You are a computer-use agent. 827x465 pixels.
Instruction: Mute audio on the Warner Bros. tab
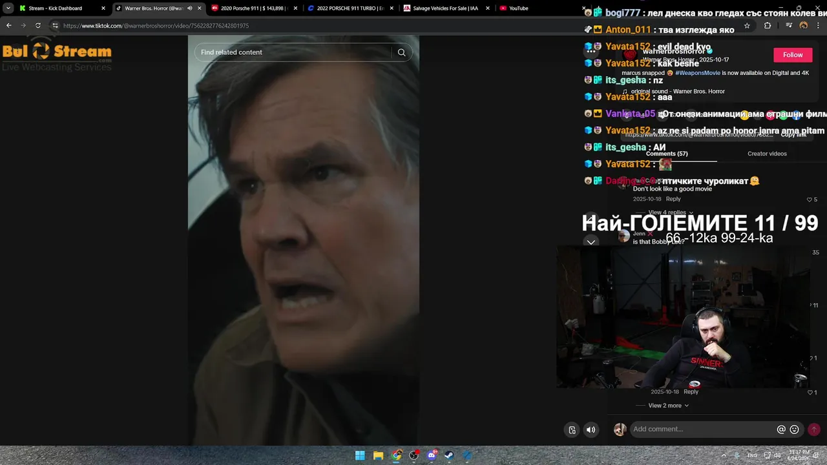coord(190,8)
